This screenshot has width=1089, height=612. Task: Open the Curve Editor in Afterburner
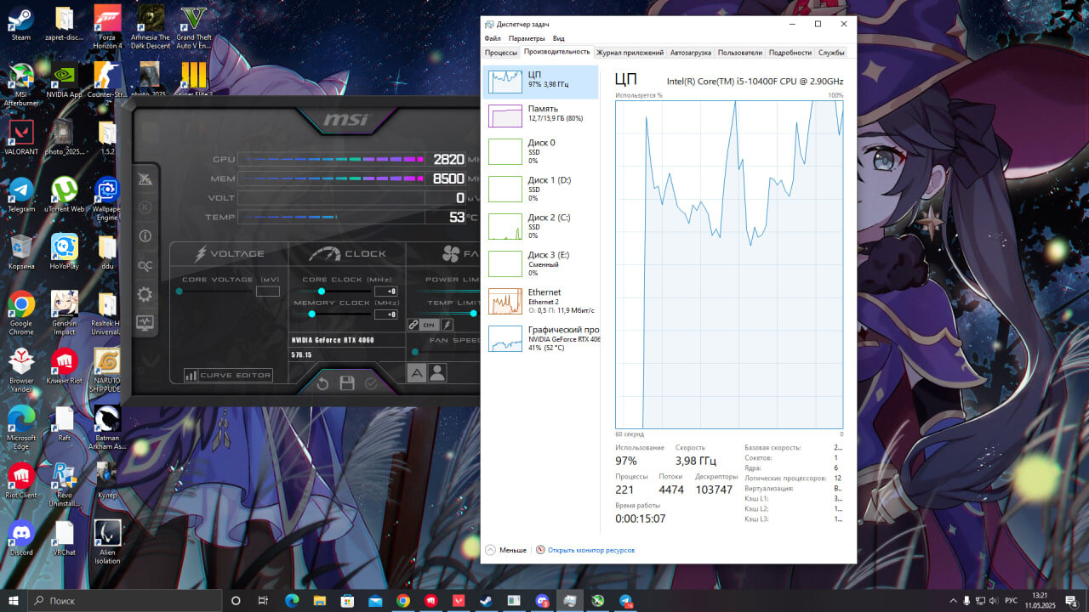tap(229, 375)
